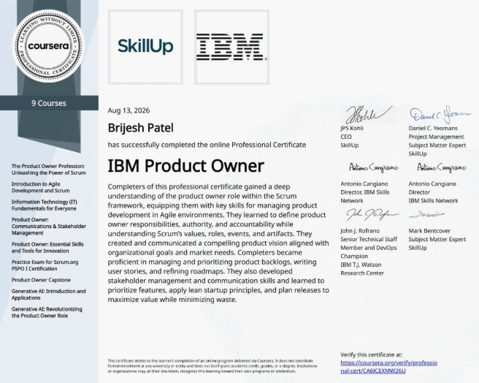Click the date 'Aug 13, 2026'

[x=129, y=110]
